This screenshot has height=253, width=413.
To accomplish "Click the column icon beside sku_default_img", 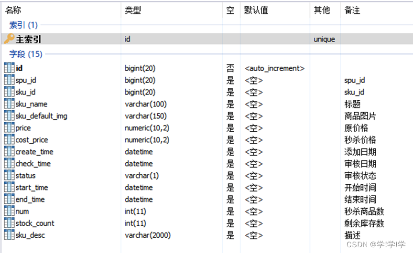I will 9,116.
